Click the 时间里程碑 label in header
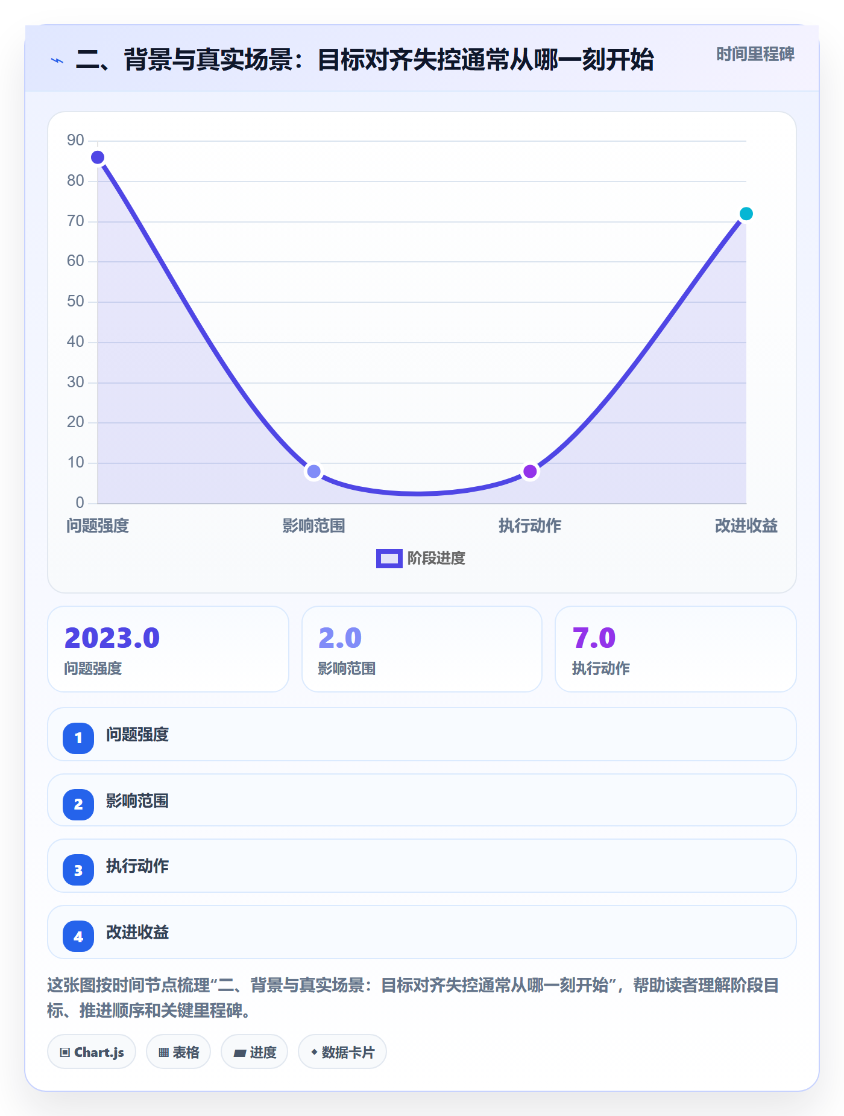This screenshot has height=1116, width=844. (755, 54)
